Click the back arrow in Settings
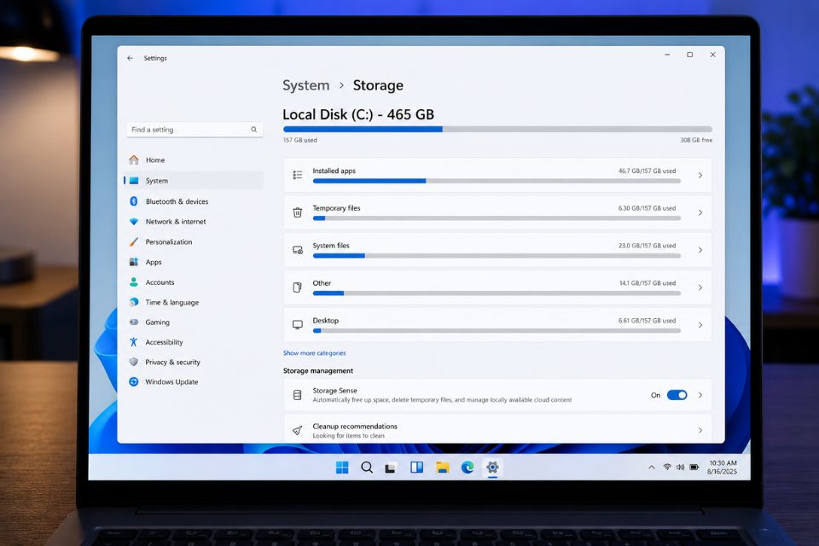 tap(130, 58)
